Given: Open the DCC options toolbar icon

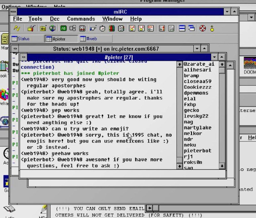Looking at the screenshot, I should (150, 28).
